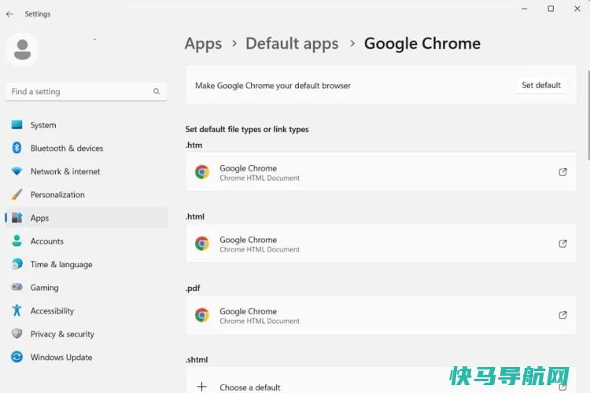Viewport: 590px width, 393px height.
Task: Open Time & language
Action: tap(87, 264)
